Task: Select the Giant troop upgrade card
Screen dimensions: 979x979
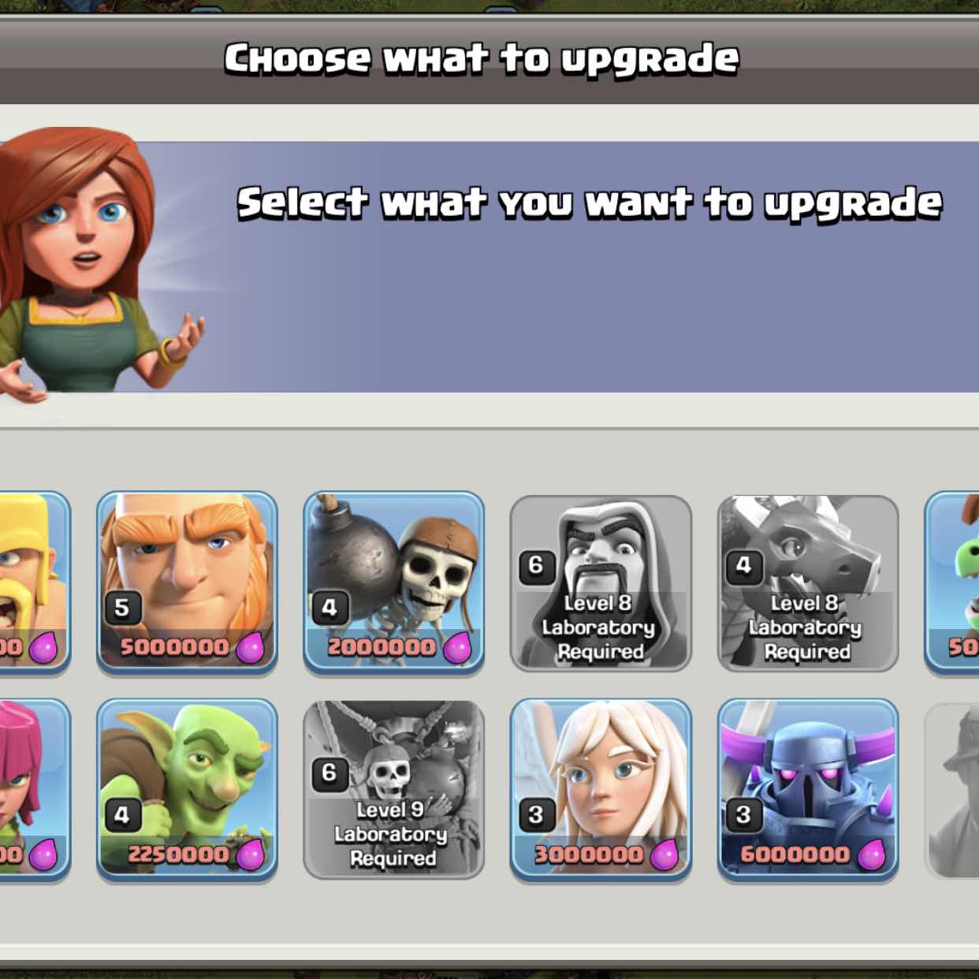Action: coord(187,583)
